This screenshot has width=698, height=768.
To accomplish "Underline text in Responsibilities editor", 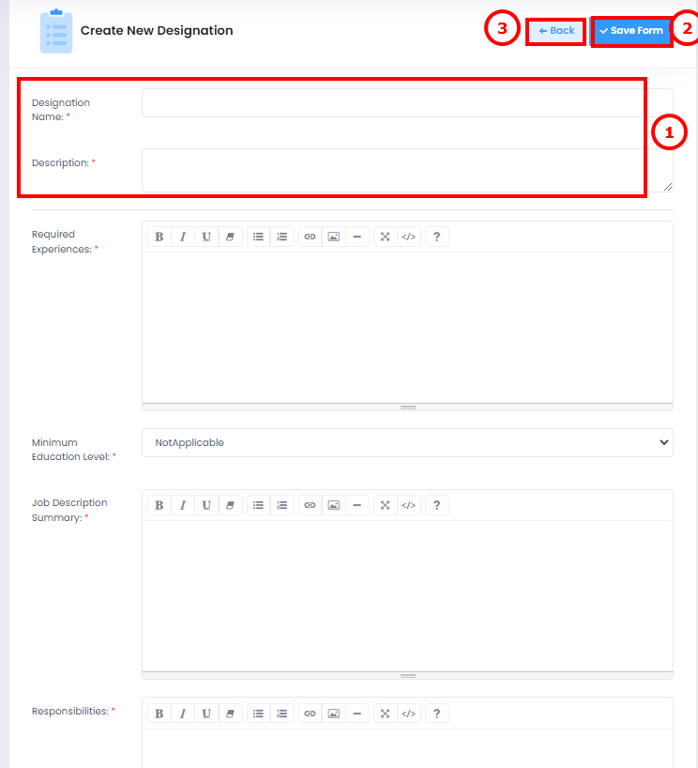I will [206, 714].
